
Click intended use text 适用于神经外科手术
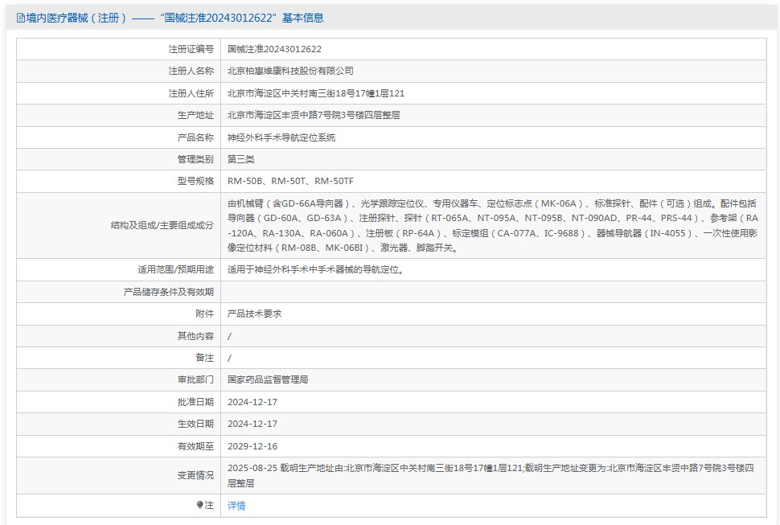pyautogui.click(x=315, y=269)
